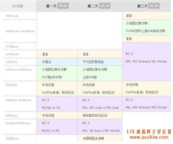This screenshot has height=144, width=173.
Task: Click the 6:30 p.m~9:00 p.m. time label
Action: point(18,123)
